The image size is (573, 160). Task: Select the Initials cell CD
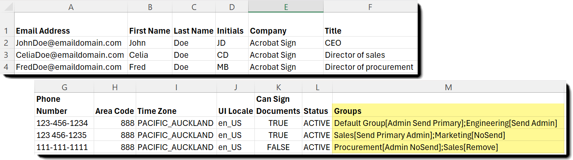[232, 55]
